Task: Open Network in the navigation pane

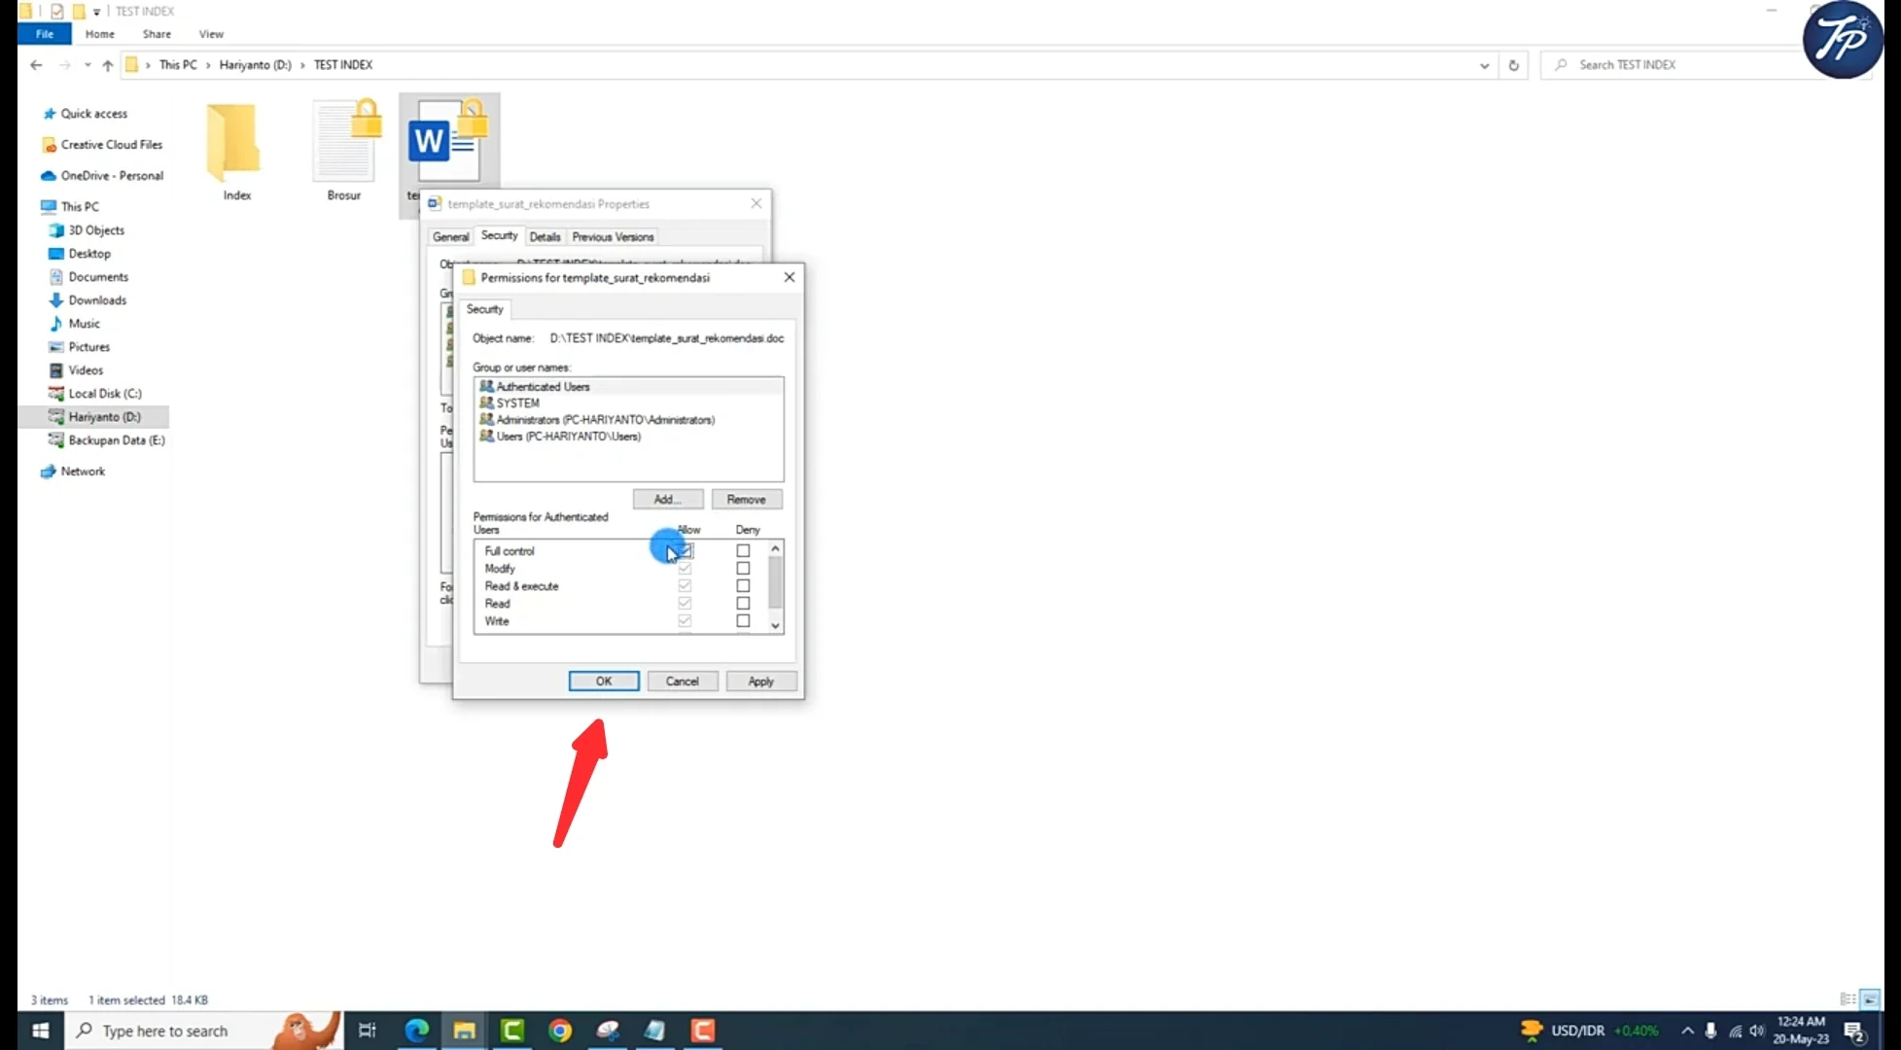Action: point(83,472)
